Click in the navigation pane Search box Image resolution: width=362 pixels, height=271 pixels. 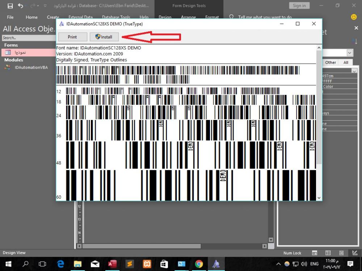coord(29,38)
